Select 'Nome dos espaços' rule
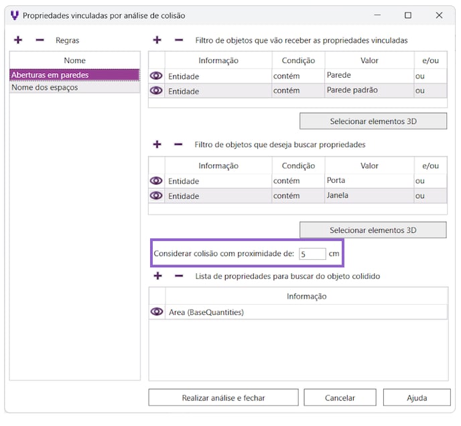Screen dimensions: 461x426 point(74,88)
